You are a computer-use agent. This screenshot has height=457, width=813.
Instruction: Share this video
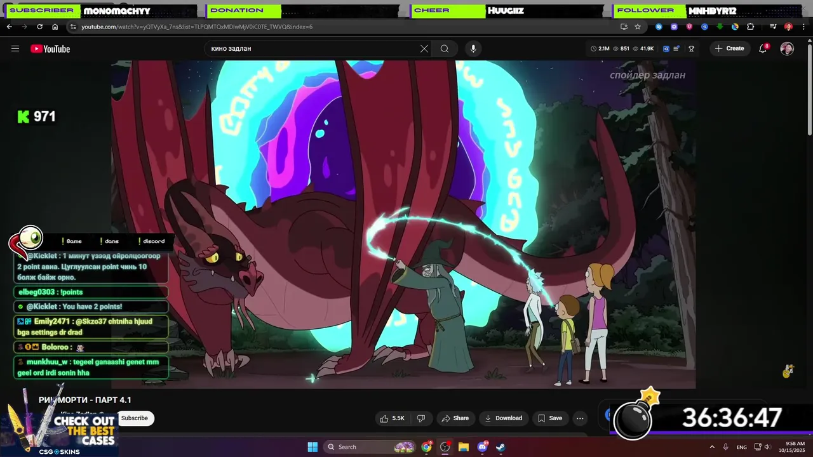click(455, 418)
